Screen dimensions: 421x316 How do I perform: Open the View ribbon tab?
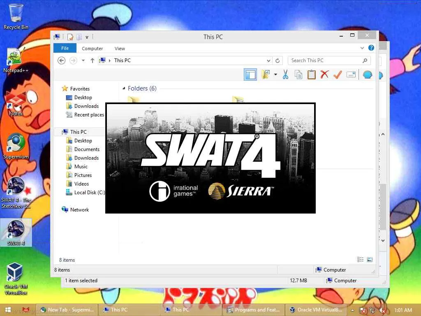click(120, 49)
